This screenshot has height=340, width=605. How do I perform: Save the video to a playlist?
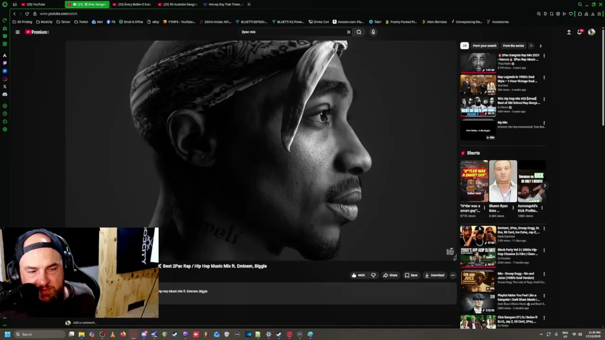(411, 275)
